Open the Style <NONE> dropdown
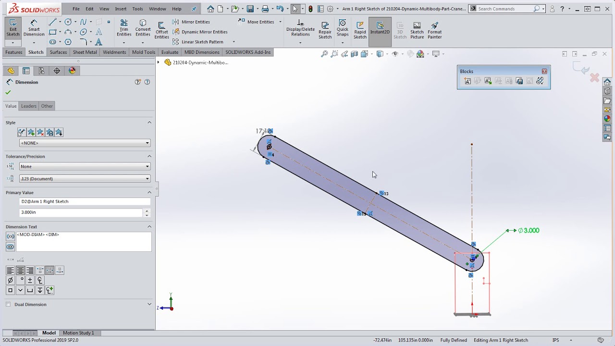The height and width of the screenshot is (346, 615). (x=85, y=143)
